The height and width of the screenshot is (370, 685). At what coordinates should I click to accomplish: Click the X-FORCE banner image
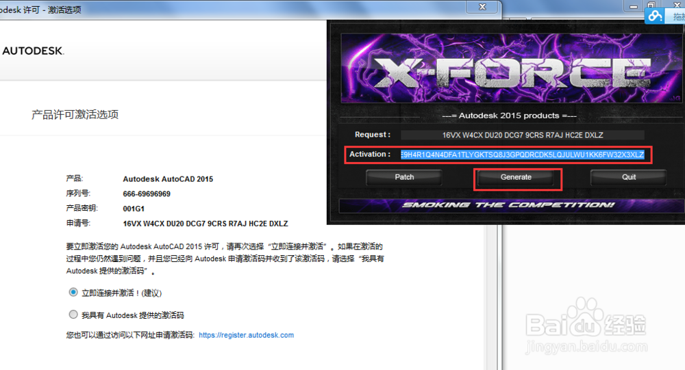point(511,68)
